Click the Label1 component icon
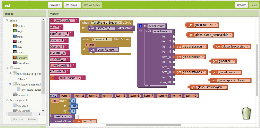The height and width of the screenshot is (128, 260). tap(18, 79)
